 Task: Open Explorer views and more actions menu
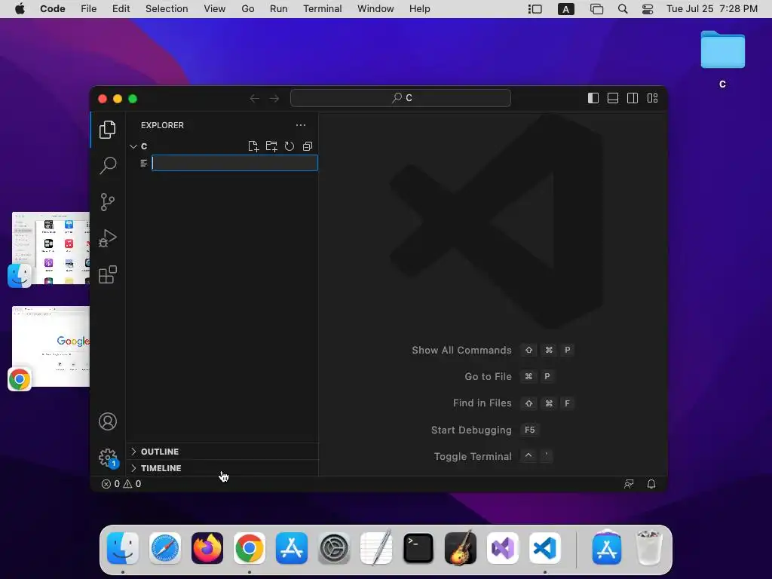[x=301, y=125]
